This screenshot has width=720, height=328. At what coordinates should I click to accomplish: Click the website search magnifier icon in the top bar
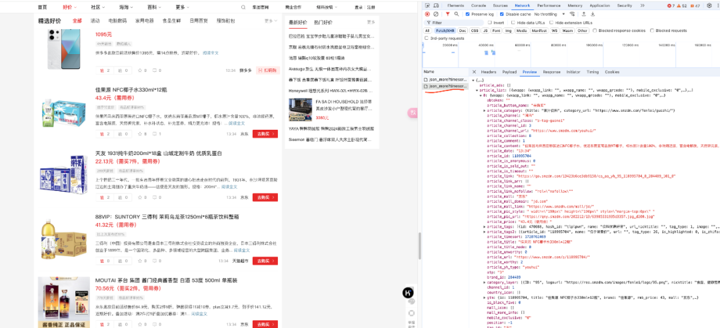[x=243, y=7]
